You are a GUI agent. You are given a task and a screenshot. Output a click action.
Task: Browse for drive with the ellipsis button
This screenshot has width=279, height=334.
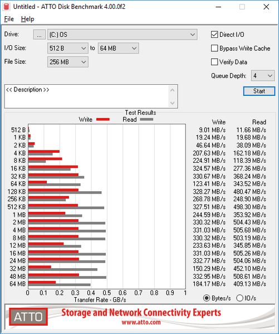tap(39, 35)
